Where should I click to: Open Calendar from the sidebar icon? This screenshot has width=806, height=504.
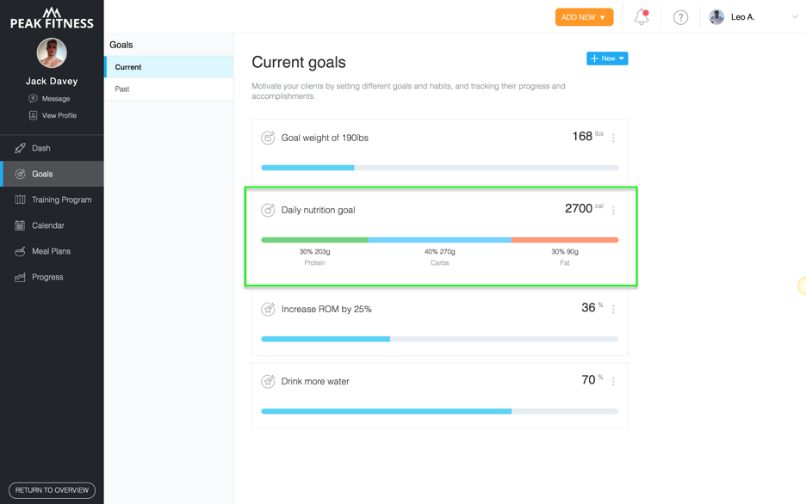(x=20, y=225)
